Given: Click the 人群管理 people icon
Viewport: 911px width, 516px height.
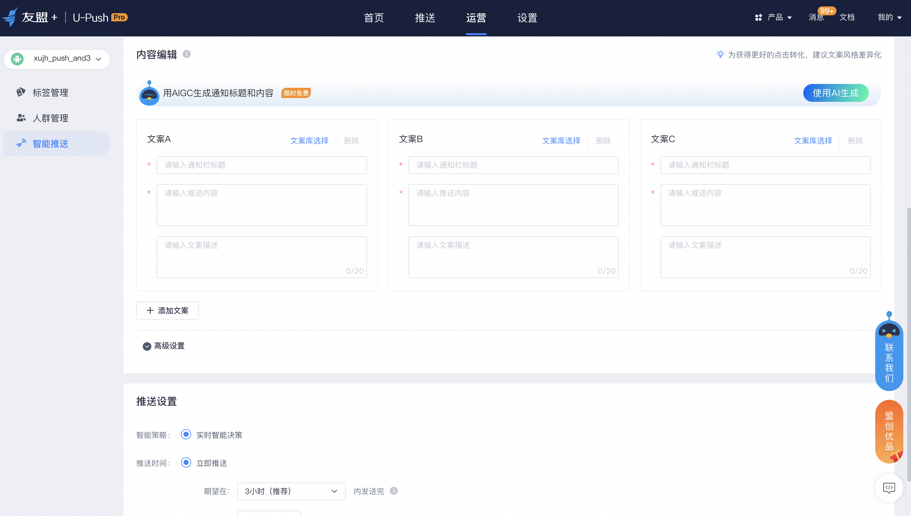Looking at the screenshot, I should point(21,118).
